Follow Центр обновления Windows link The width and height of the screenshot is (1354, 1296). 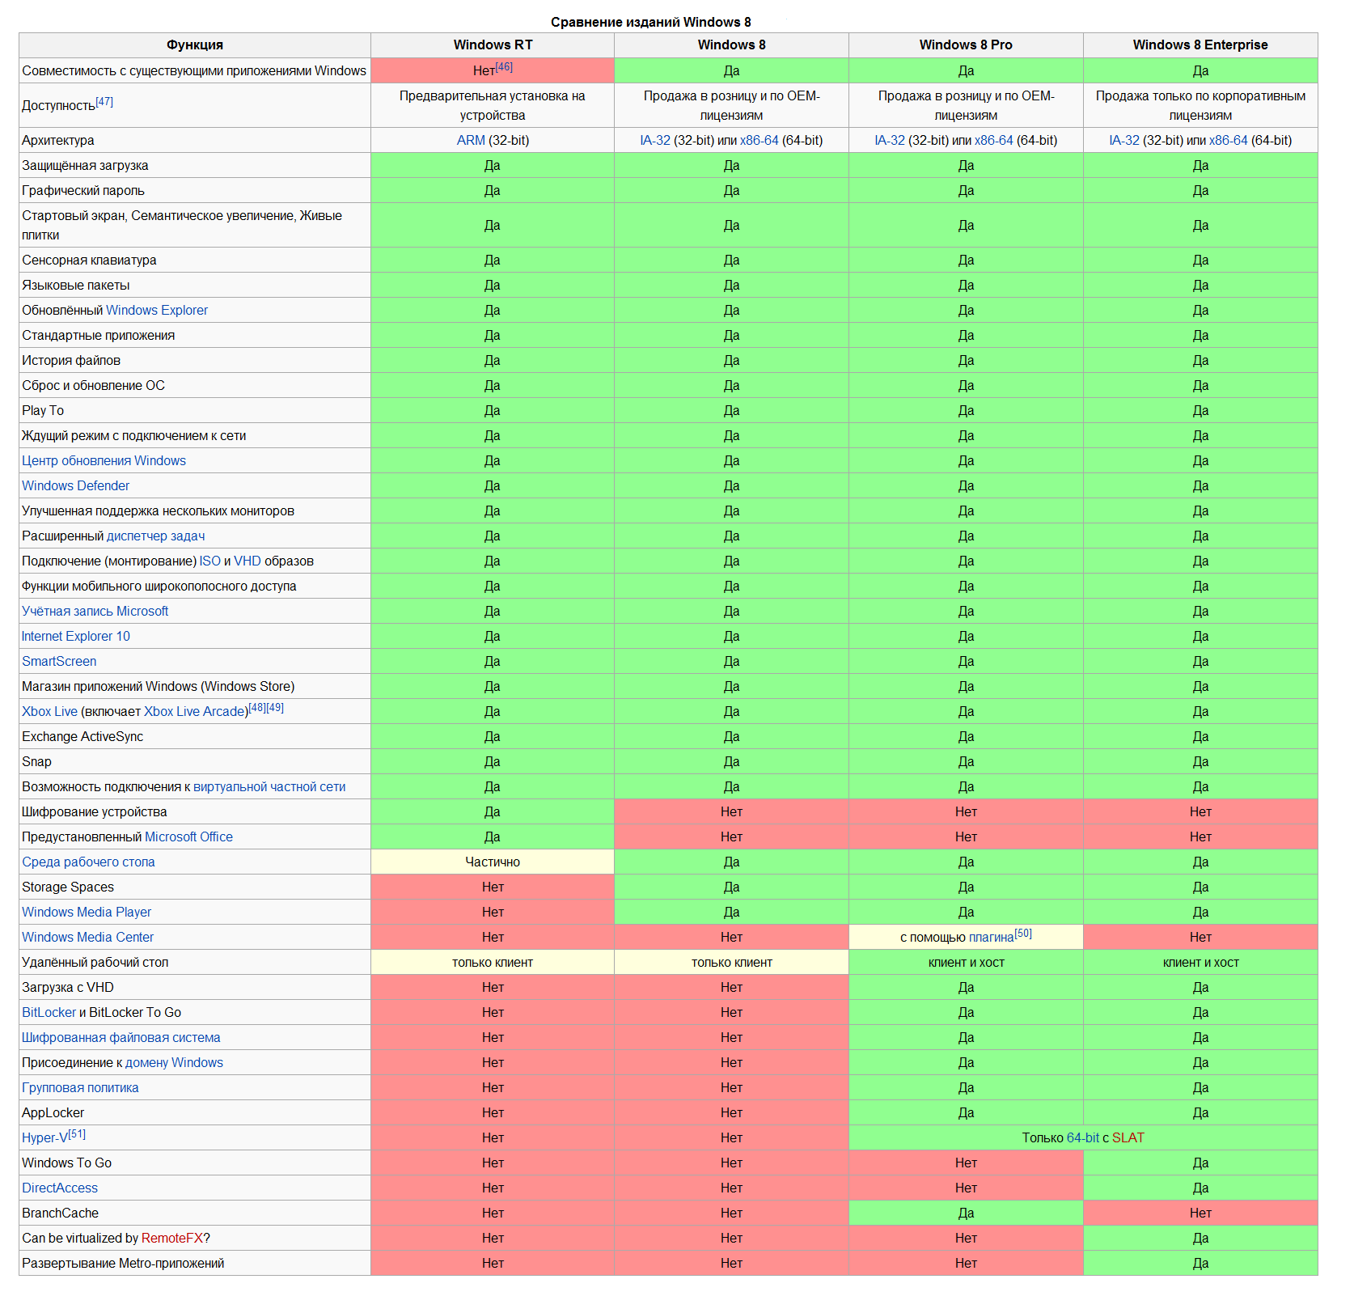(x=104, y=460)
